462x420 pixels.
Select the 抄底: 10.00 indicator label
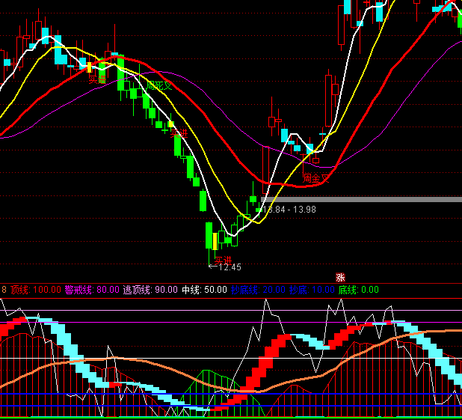[310, 290]
